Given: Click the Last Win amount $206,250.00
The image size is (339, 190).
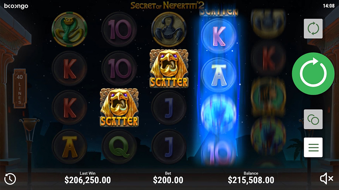Looking at the screenshot, I should (88, 180).
